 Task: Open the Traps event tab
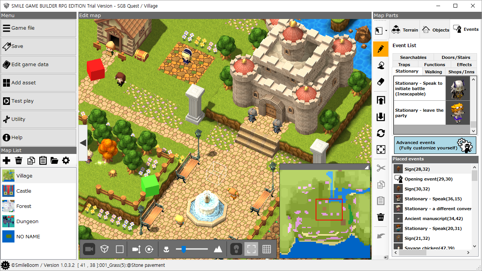tap(404, 65)
